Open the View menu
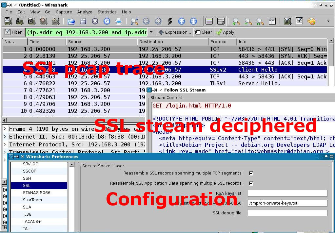335x233 pixels. pyautogui.click(x=35, y=12)
